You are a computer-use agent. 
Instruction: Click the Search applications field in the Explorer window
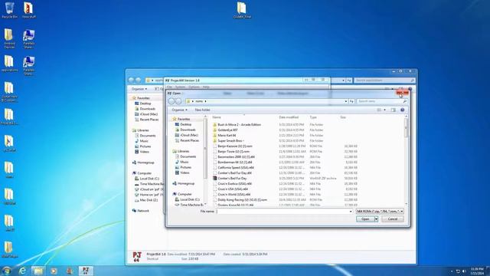(384, 80)
